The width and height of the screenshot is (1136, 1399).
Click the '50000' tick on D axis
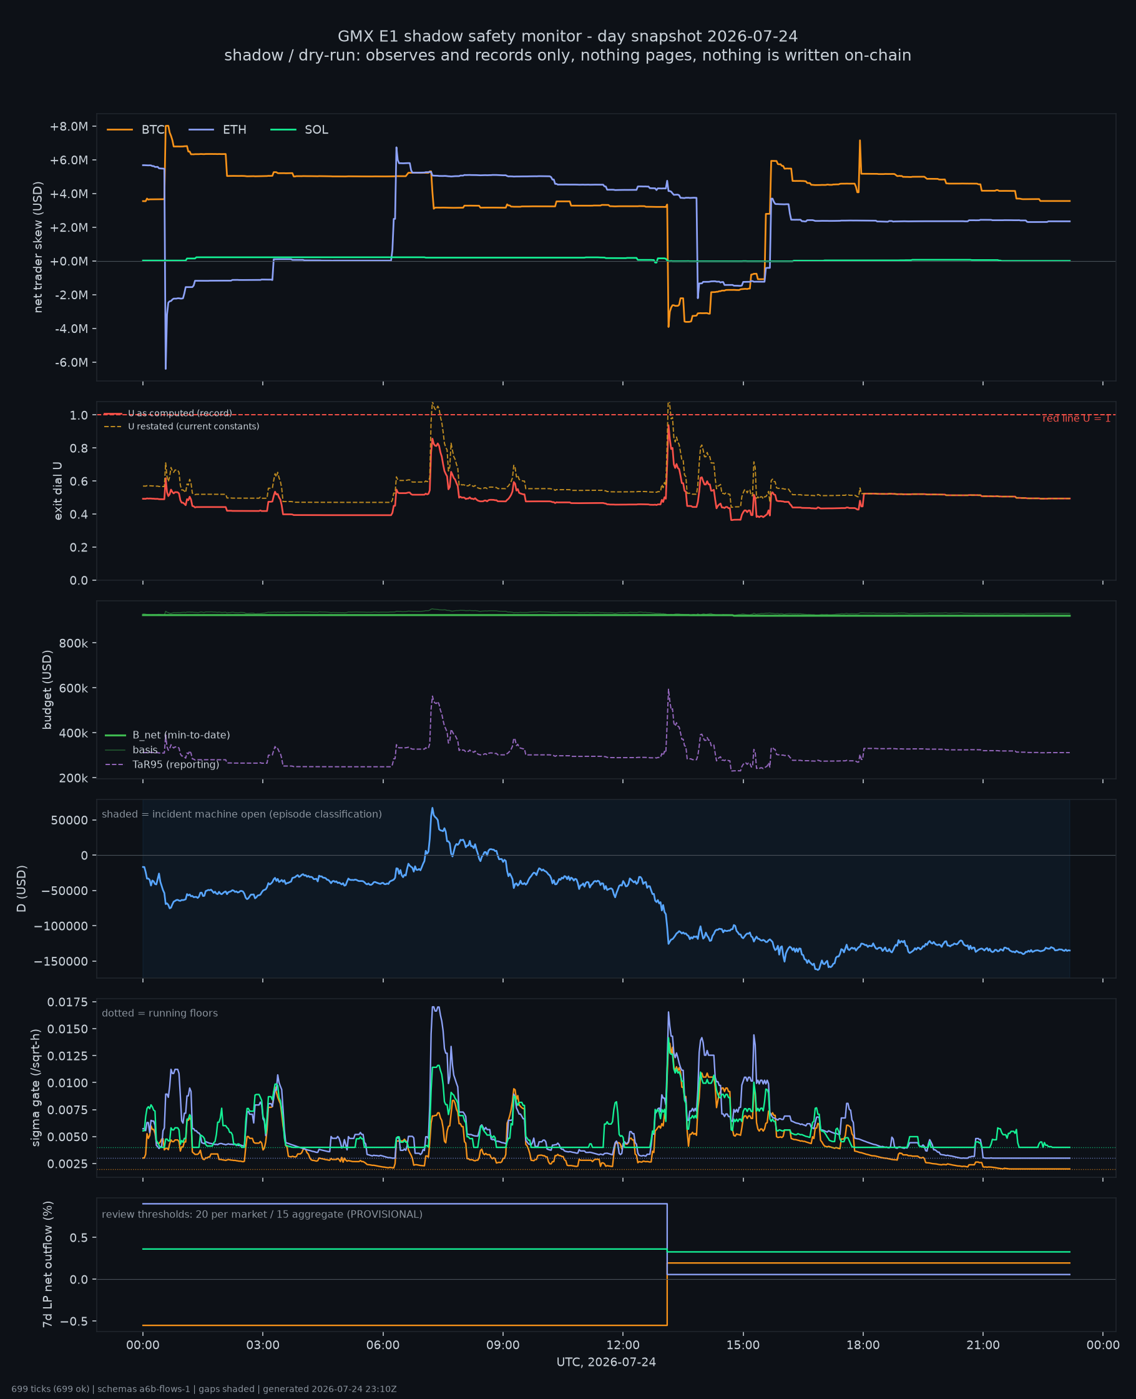click(x=69, y=821)
